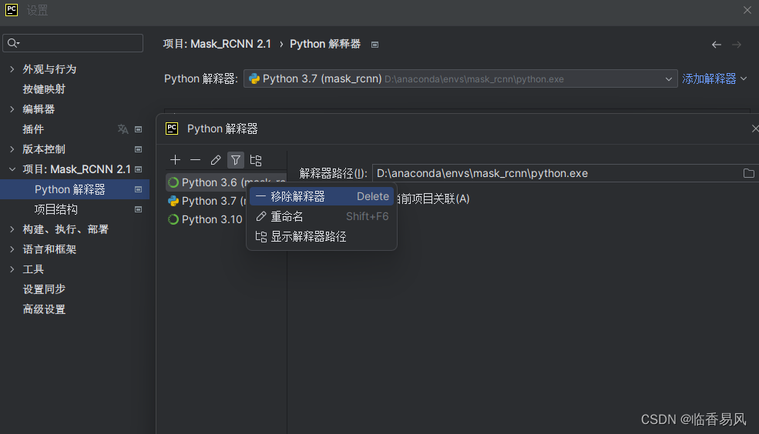Click the 解释器路径 text field
This screenshot has width=759, height=434.
[x=556, y=173]
